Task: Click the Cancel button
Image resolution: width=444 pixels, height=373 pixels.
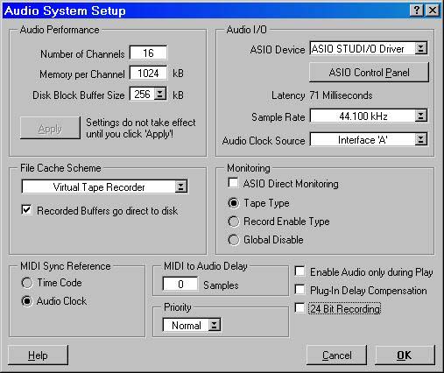Action: tap(336, 355)
